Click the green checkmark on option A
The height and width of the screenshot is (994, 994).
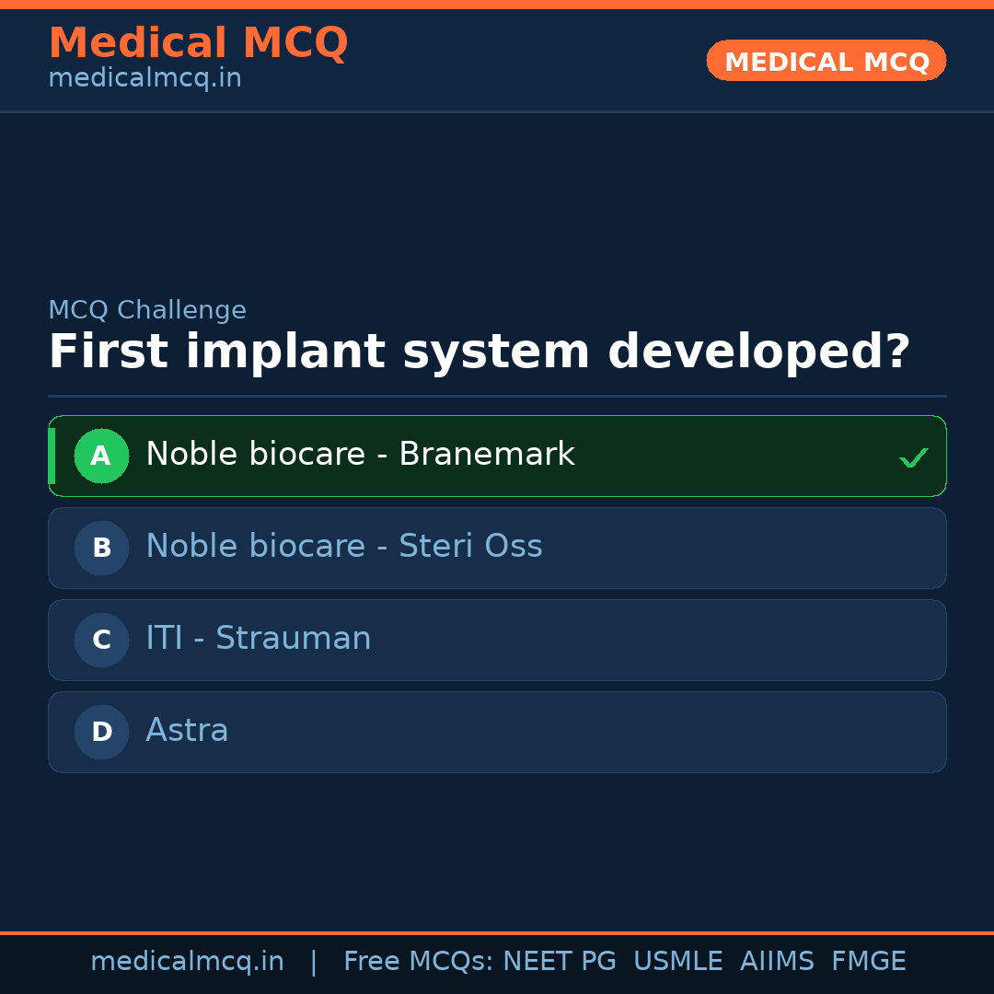point(913,457)
